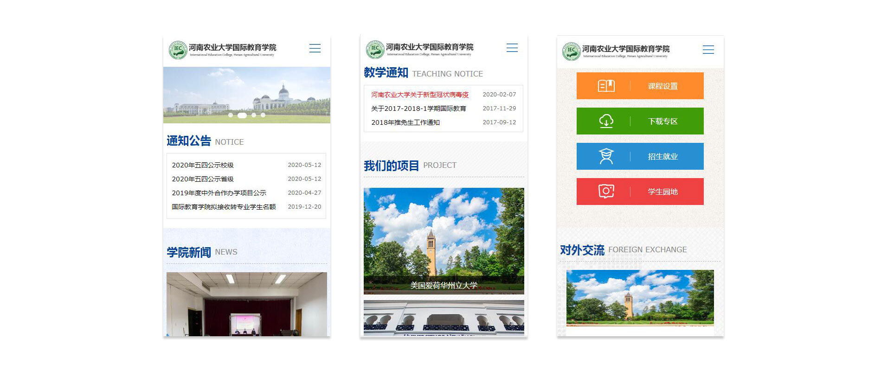Open notice 国际教育学院拟接收转专业学生名额

224,207
